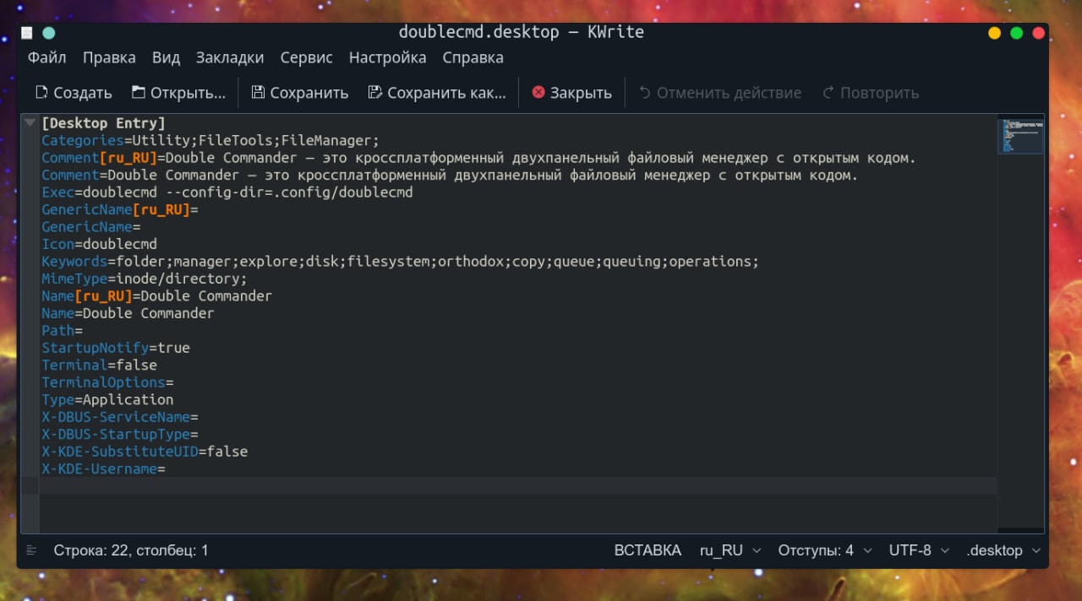Image resolution: width=1082 pixels, height=601 pixels.
Task: Open the Файл menu
Action: pyautogui.click(x=47, y=57)
